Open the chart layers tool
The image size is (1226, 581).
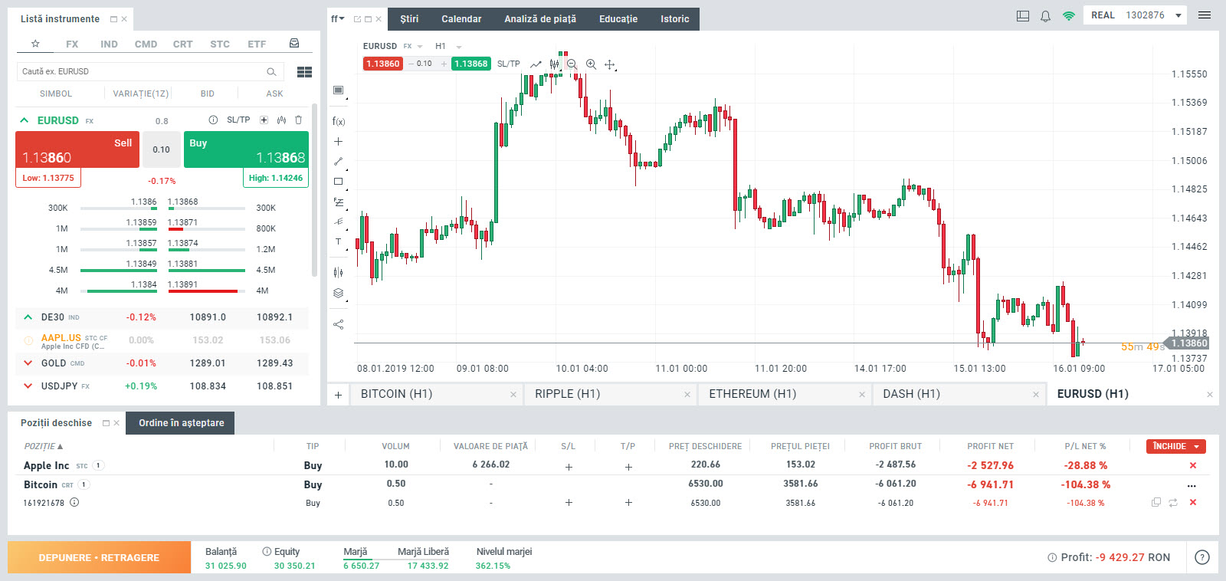tap(338, 293)
